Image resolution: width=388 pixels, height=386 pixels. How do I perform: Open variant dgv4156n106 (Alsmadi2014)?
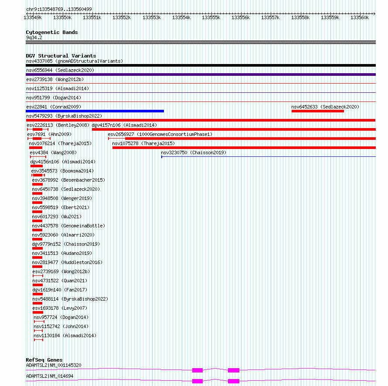(x=63, y=162)
